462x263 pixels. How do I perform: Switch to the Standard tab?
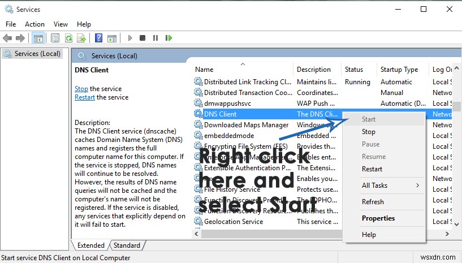click(127, 245)
